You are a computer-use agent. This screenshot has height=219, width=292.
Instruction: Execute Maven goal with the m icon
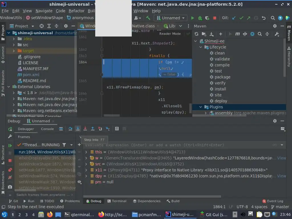[x=237, y=34]
